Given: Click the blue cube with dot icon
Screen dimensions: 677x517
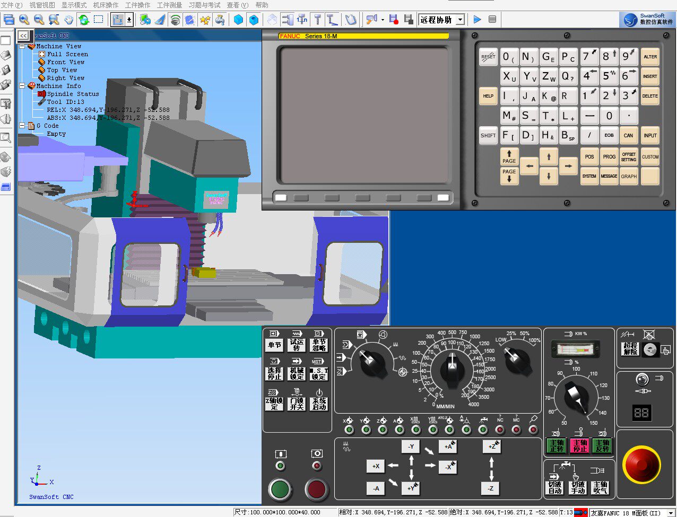Looking at the screenshot, I should (x=254, y=20).
